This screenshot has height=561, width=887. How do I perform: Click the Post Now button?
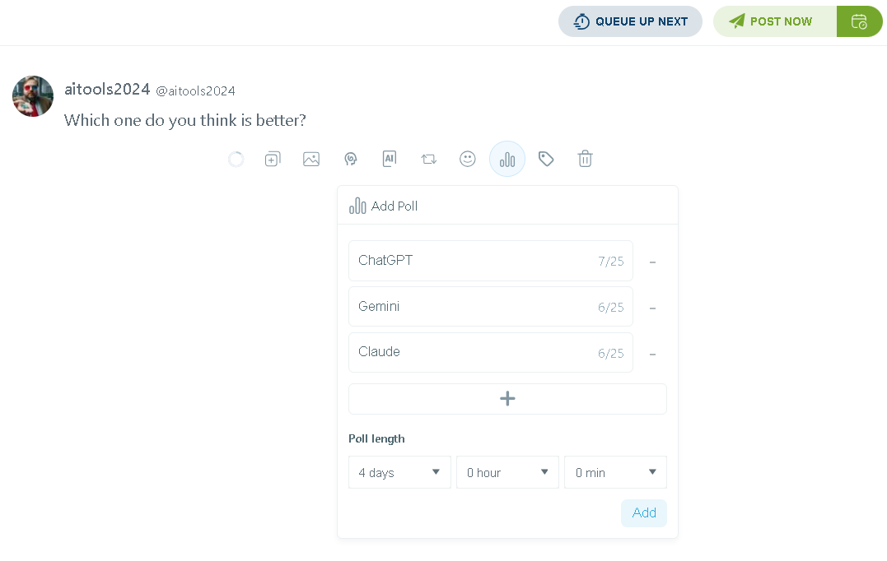775,21
